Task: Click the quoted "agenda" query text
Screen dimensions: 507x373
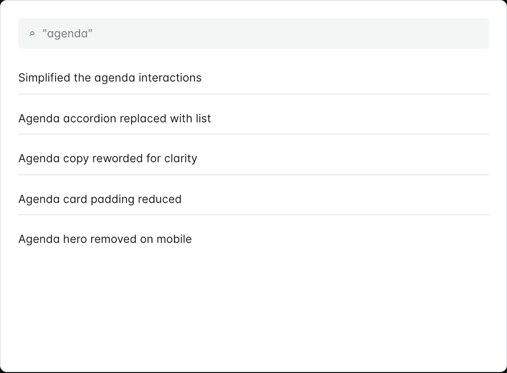Action: pos(67,33)
